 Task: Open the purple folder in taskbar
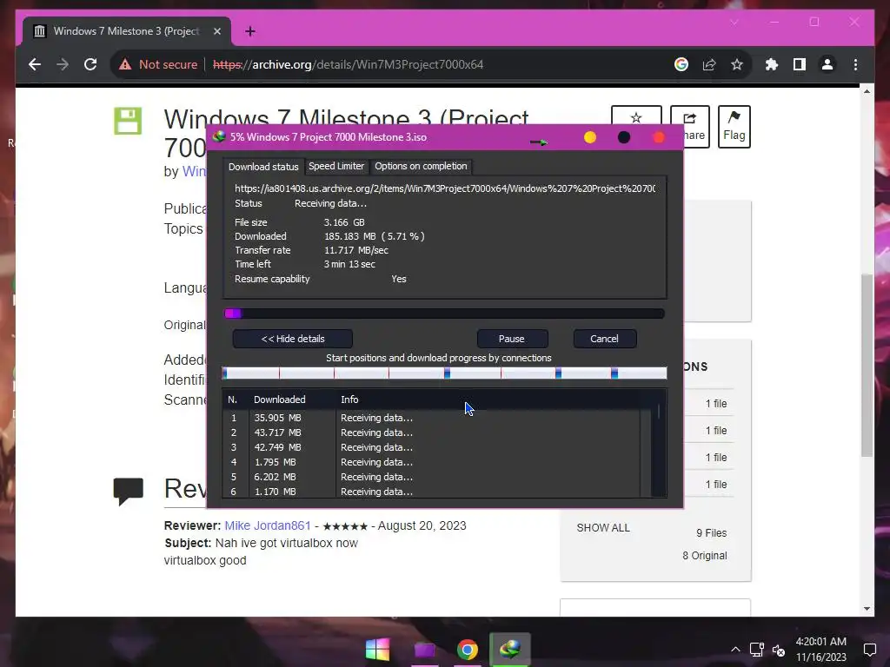424,650
